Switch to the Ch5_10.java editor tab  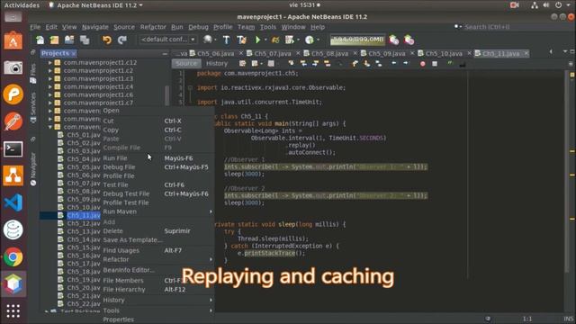pos(444,54)
